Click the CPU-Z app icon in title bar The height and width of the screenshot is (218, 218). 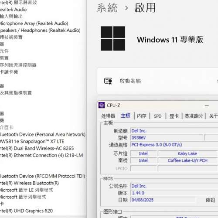102,105
